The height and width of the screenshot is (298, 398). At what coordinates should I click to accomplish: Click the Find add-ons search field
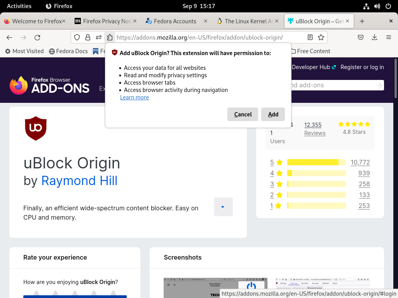pos(333,85)
